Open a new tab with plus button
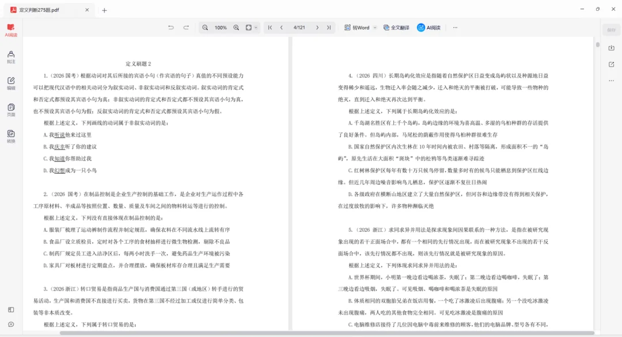 tap(104, 10)
